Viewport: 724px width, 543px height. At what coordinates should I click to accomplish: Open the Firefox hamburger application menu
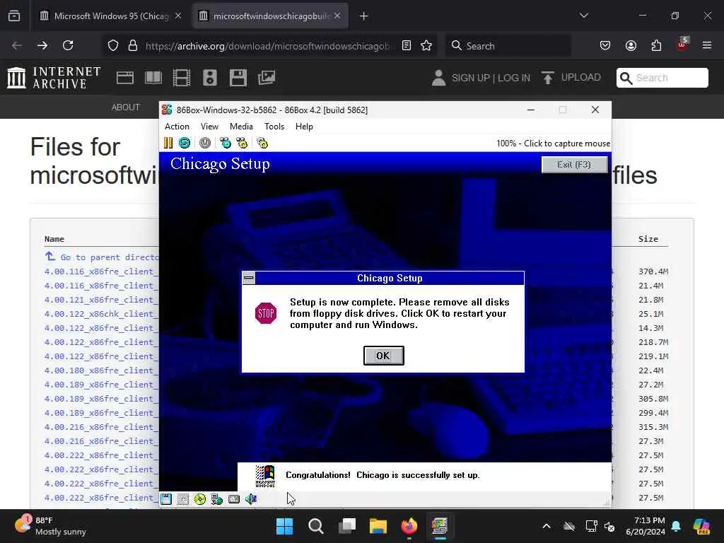707,45
